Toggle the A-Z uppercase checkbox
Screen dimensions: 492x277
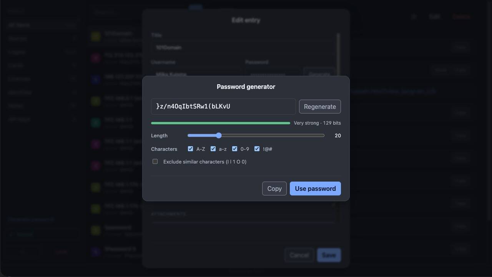point(190,149)
